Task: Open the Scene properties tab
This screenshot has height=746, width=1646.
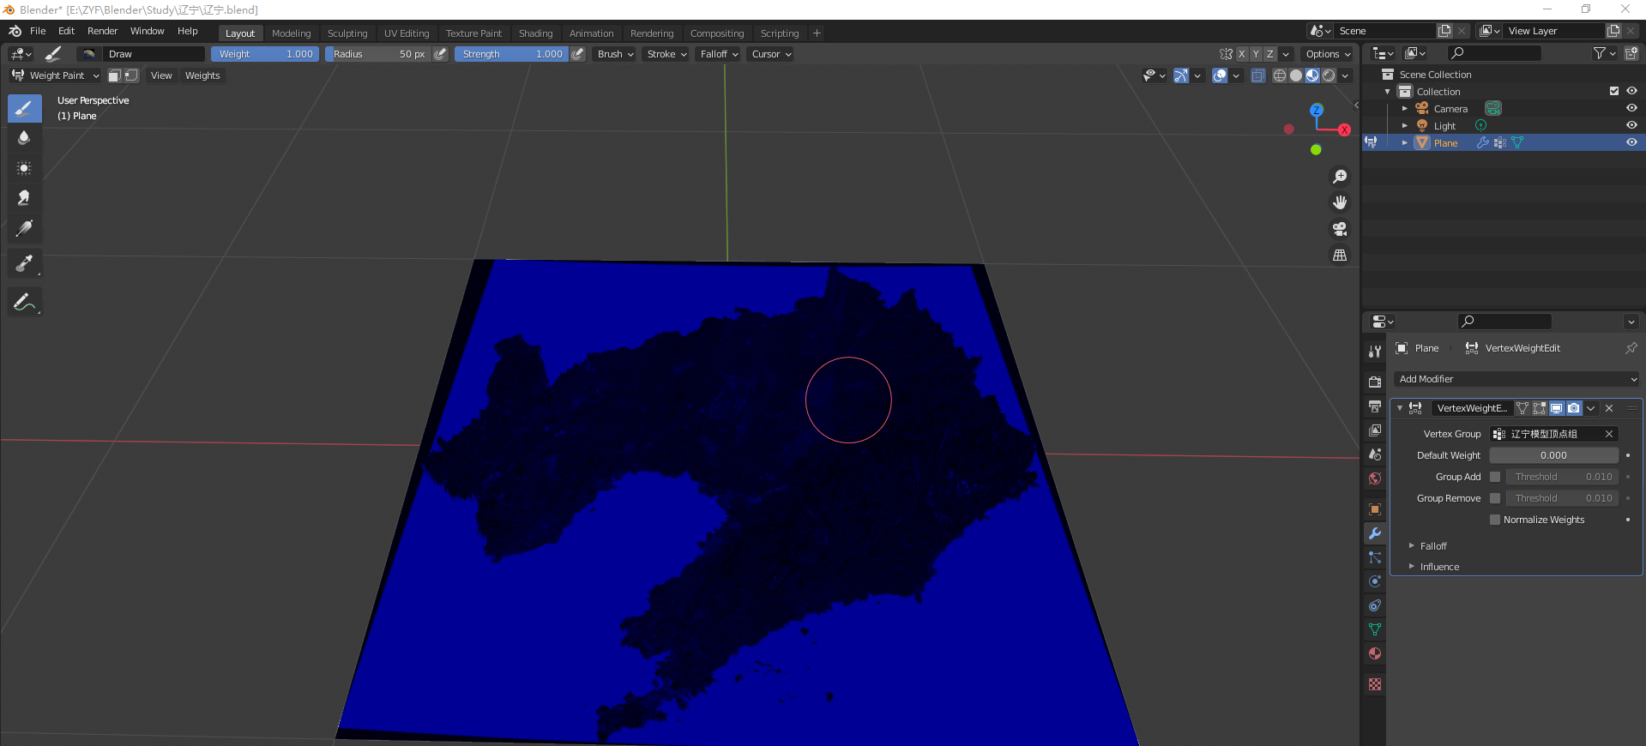Action: pos(1375,454)
